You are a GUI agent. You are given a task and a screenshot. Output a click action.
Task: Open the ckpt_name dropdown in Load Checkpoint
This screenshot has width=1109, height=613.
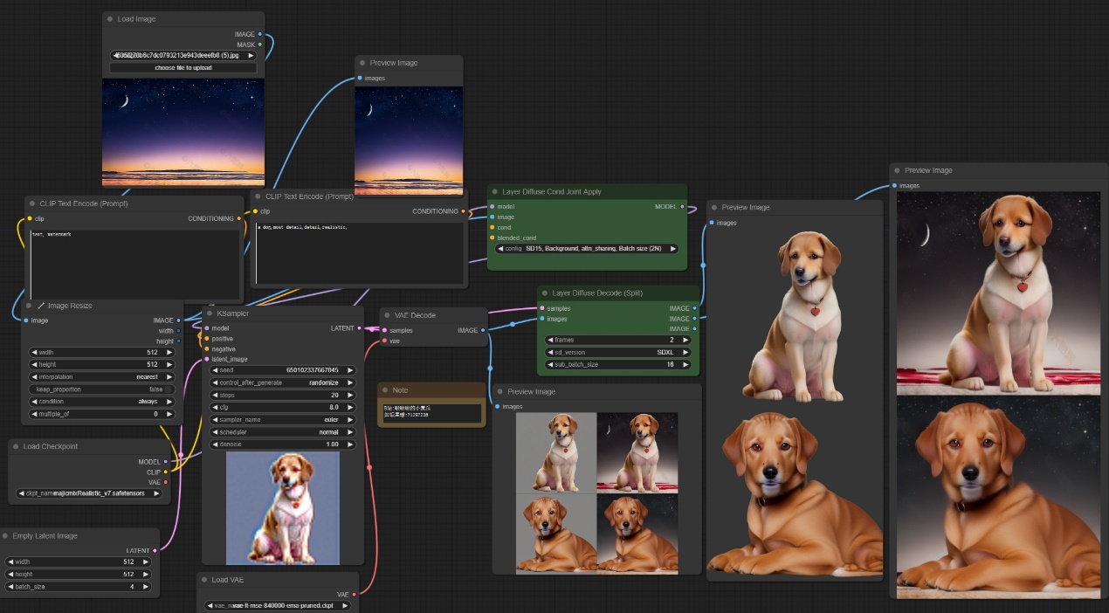pos(90,493)
